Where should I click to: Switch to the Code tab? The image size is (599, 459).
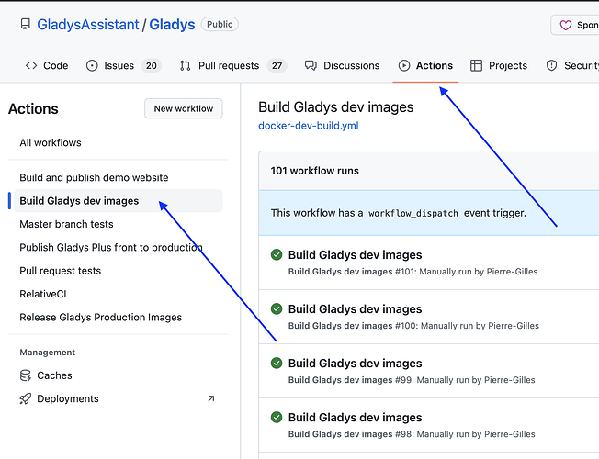pos(47,66)
